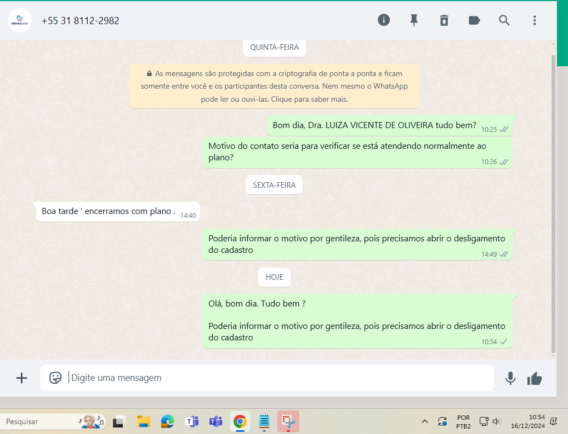Click the QUINTA-FEIRA date chip
This screenshot has height=434, width=568.
tap(274, 48)
